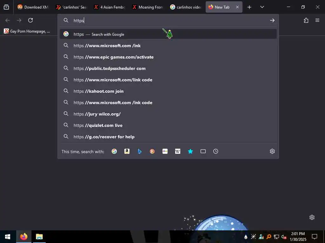325x243 pixels.
Task: Search this time with eBay icon
Action: click(x=165, y=151)
